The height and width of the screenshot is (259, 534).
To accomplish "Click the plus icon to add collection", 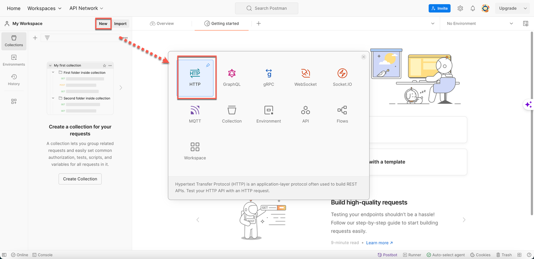I will (x=35, y=38).
